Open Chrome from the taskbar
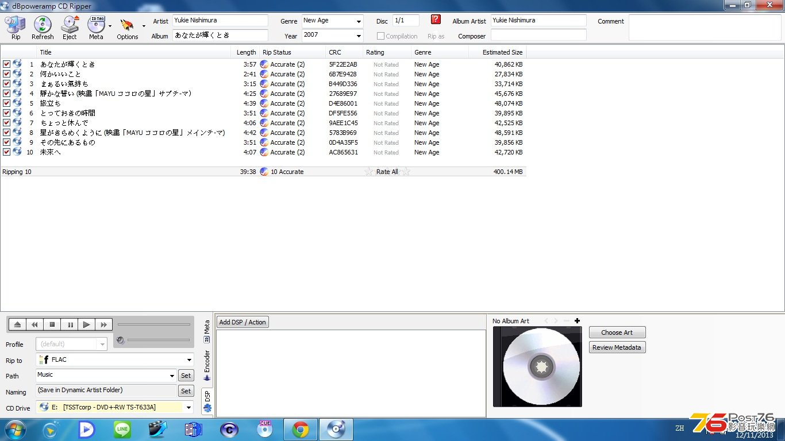The width and height of the screenshot is (785, 441). (300, 430)
